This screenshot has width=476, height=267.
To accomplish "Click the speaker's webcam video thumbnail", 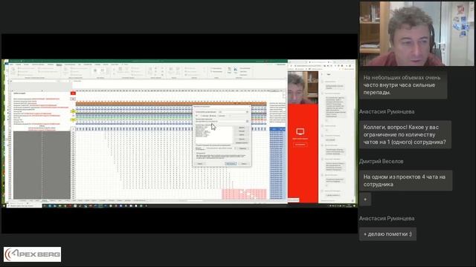I will tap(416, 33).
